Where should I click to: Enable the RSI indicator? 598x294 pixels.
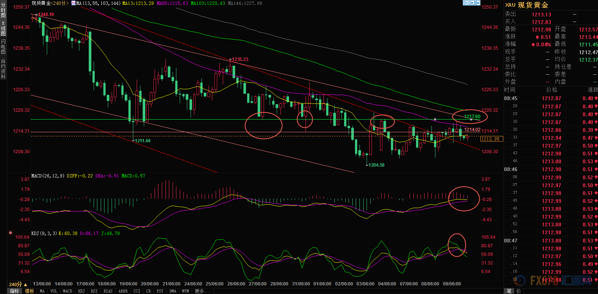[x=94, y=291]
